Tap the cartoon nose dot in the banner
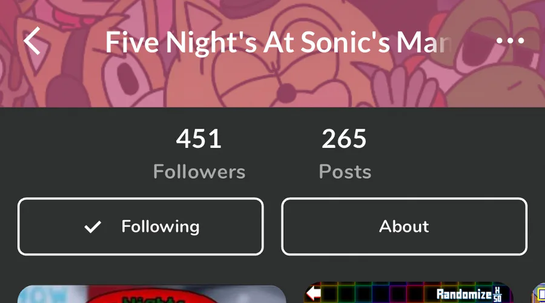The image size is (545, 303). click(x=286, y=93)
